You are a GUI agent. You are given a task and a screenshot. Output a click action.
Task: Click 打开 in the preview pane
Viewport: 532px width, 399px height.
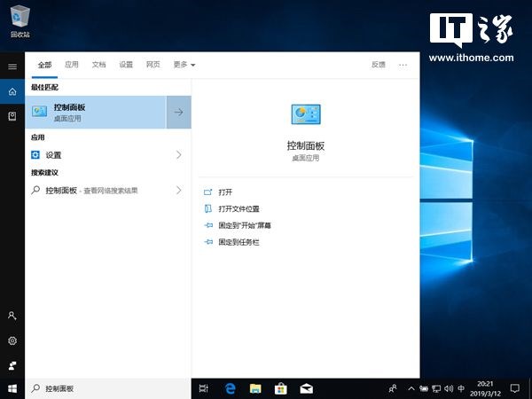[x=225, y=192]
